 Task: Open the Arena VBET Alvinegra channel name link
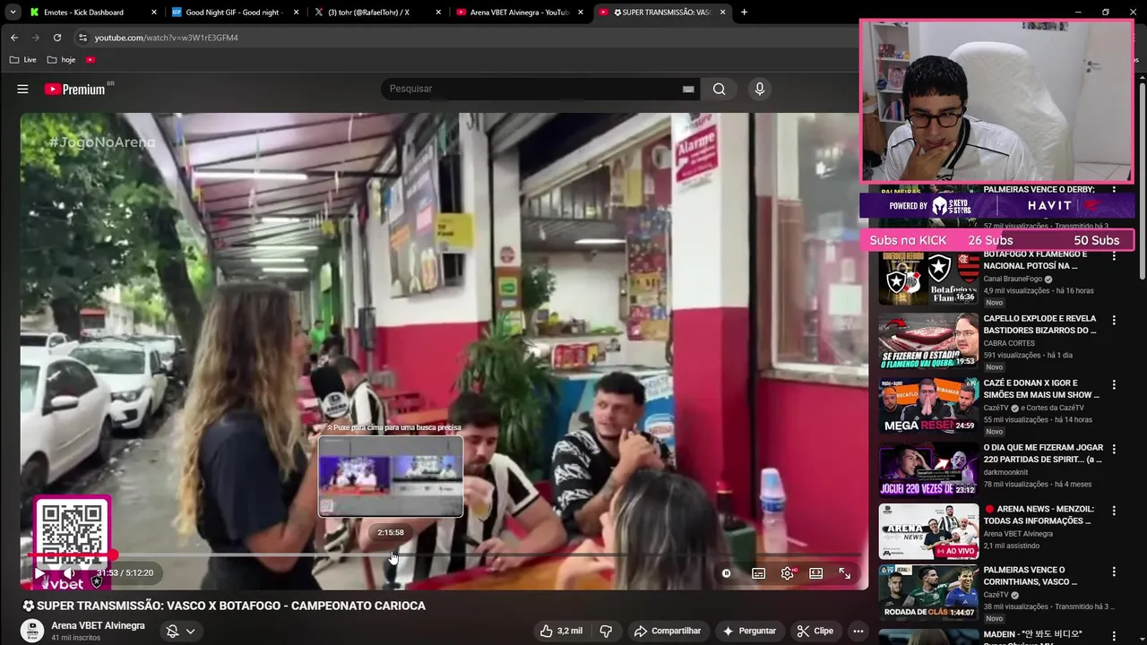click(x=98, y=625)
